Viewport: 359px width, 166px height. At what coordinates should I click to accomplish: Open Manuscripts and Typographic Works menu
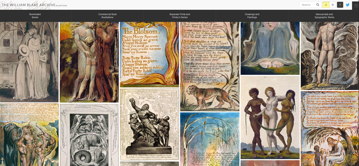pyautogui.click(x=324, y=16)
